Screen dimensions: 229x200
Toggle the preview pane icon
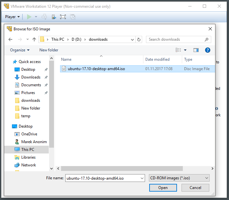pos(196,50)
